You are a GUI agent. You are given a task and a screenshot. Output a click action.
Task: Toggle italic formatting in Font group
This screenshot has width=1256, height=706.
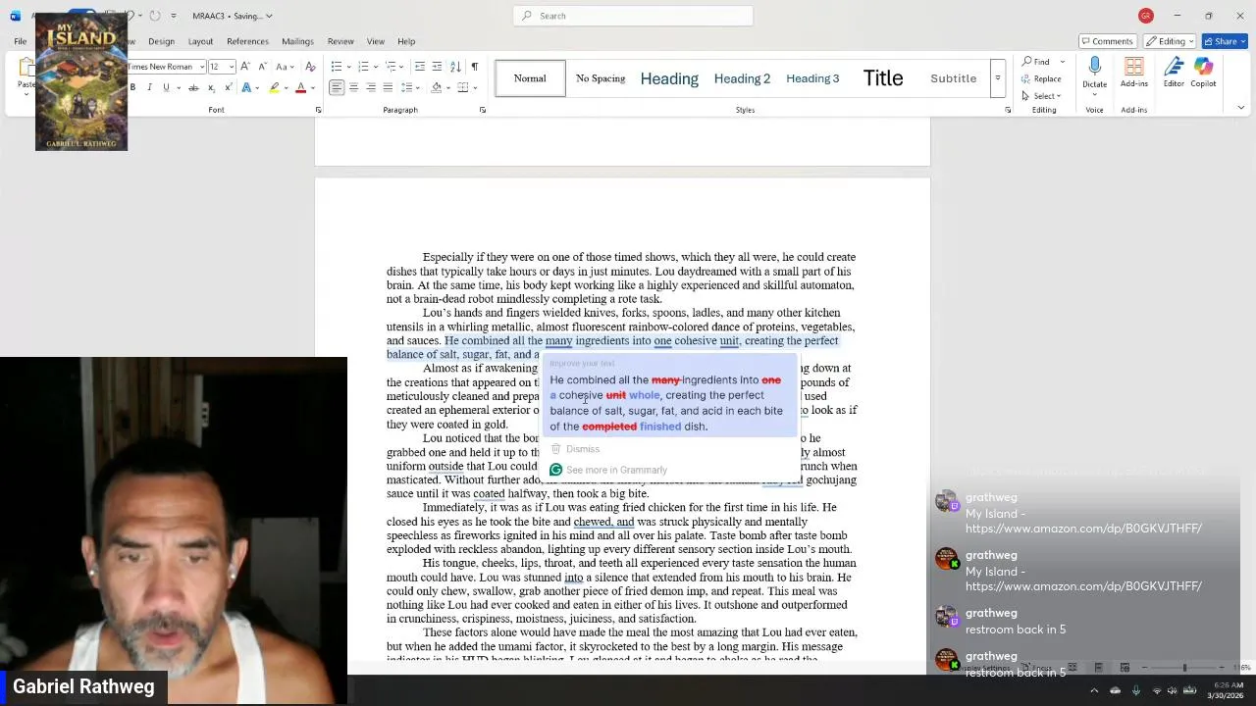[149, 87]
